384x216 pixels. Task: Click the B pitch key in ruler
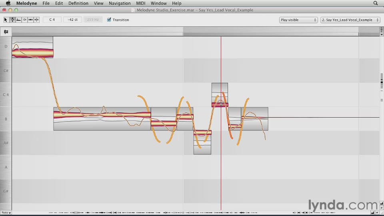(x=6, y=119)
